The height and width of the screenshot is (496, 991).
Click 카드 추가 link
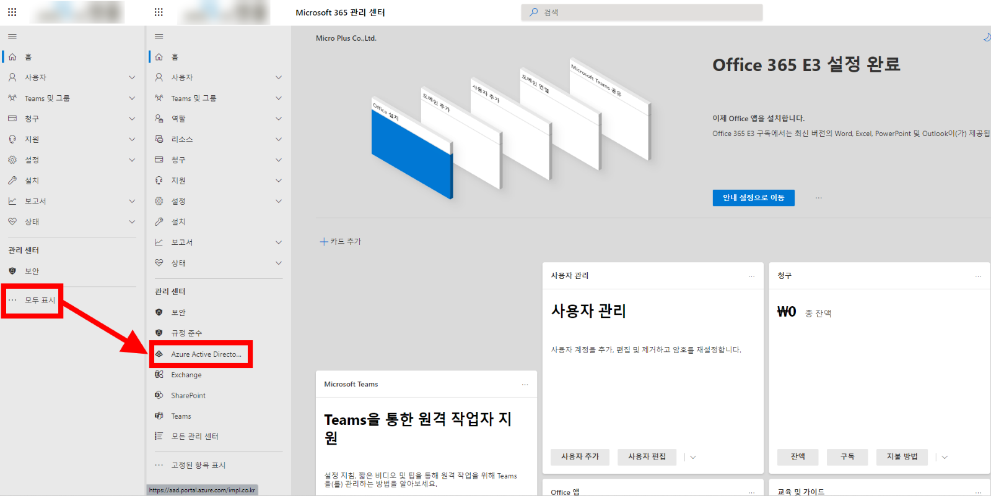pyautogui.click(x=341, y=242)
